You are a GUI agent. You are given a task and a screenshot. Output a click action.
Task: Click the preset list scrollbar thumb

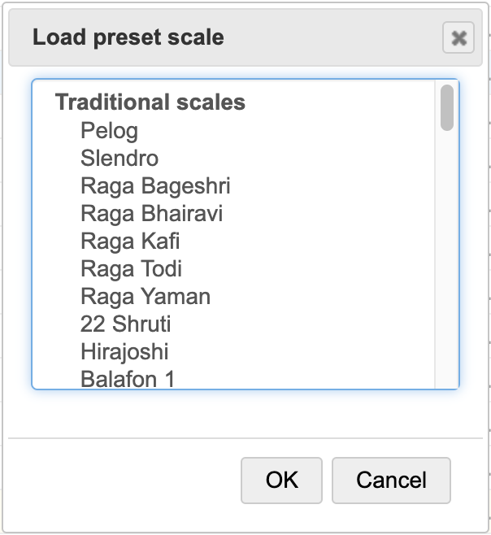(x=446, y=107)
